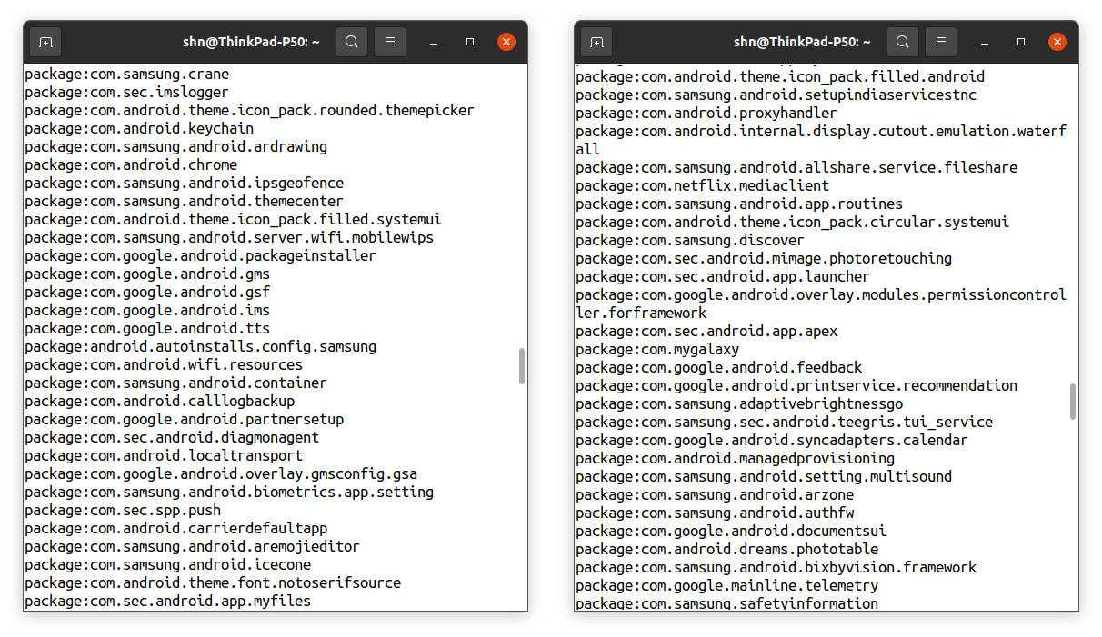Click the com.samsung.discover package line
1102x637 pixels.
[x=690, y=240]
